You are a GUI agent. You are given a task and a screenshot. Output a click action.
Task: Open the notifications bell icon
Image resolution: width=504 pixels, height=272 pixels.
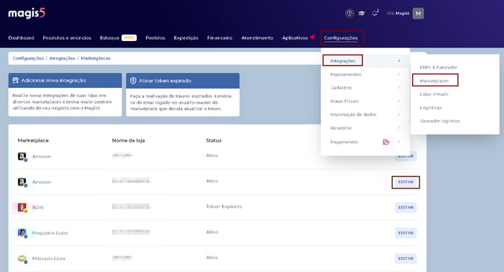375,13
